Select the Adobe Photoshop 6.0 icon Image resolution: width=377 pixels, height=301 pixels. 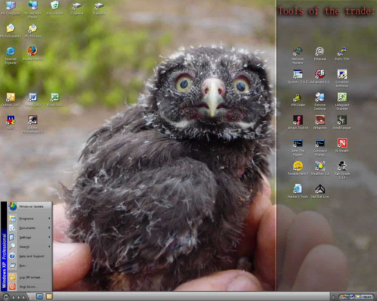click(33, 121)
